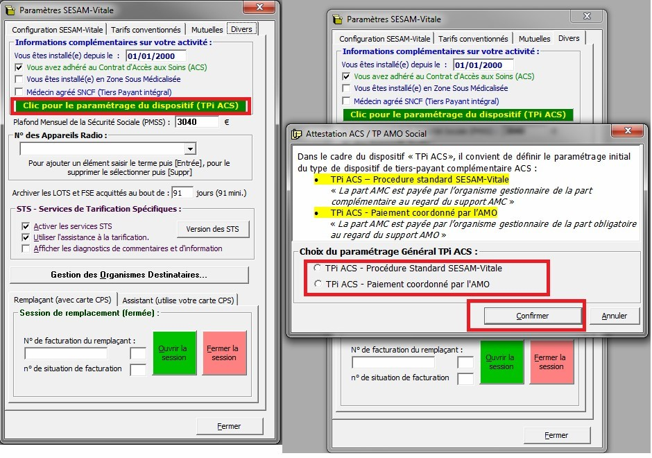Click the folder icon in right Paramètres window title
The height and width of the screenshot is (458, 652).
(x=338, y=19)
